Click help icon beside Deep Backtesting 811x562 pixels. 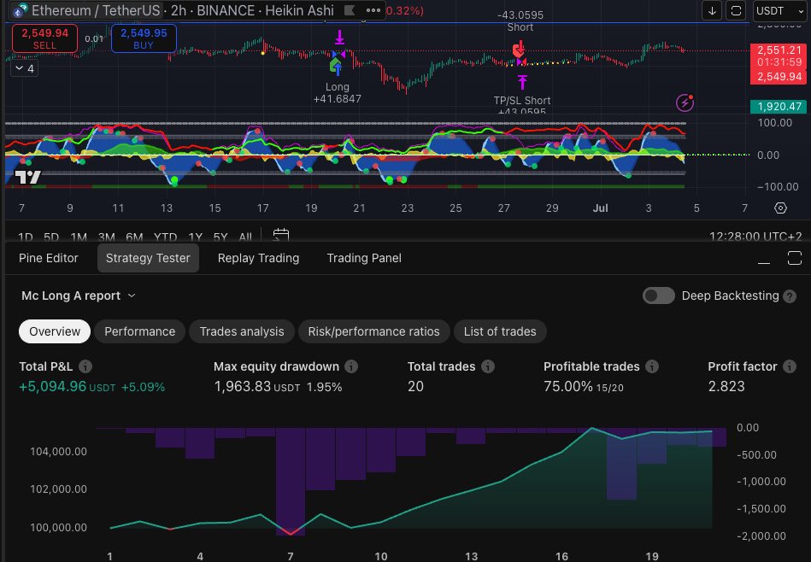(790, 296)
